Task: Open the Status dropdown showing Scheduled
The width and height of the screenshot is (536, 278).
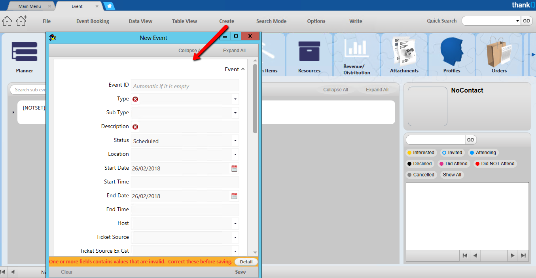Action: click(x=235, y=141)
